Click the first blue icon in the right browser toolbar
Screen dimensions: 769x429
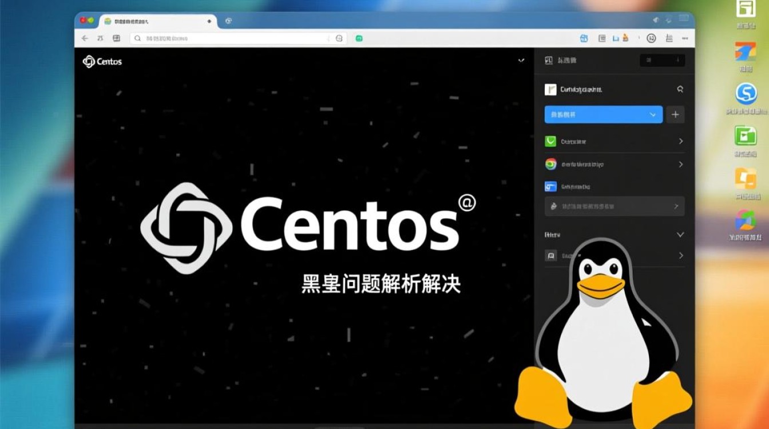click(584, 38)
